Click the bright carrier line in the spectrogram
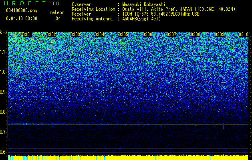This screenshot has height=160, width=252. [128, 124]
